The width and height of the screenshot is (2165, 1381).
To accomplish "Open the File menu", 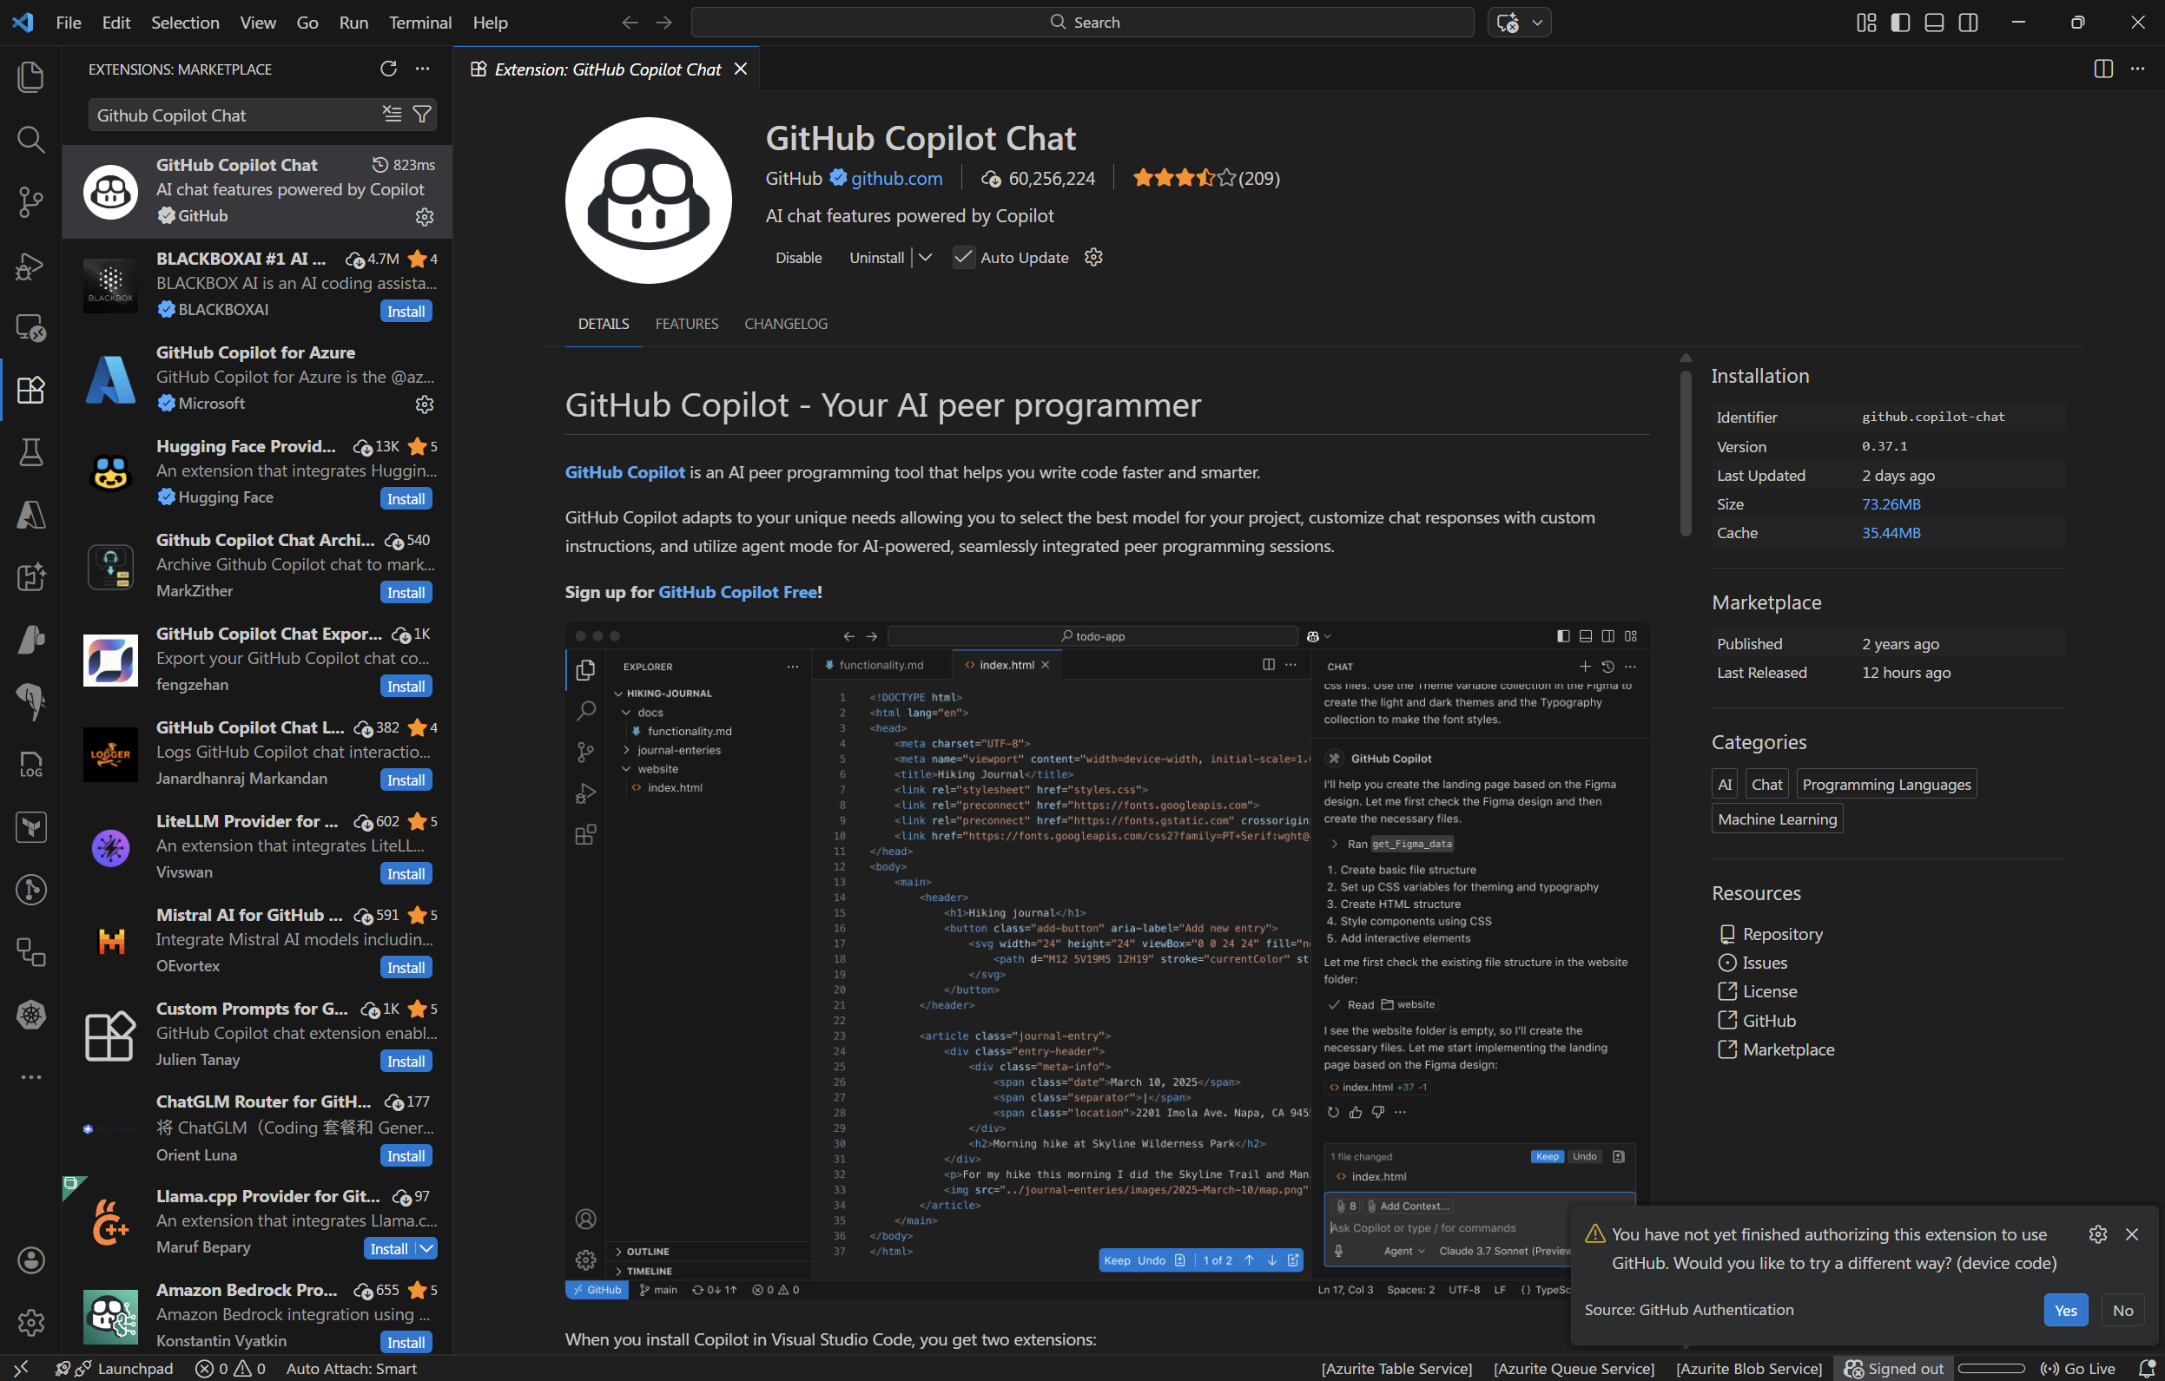I will point(69,23).
